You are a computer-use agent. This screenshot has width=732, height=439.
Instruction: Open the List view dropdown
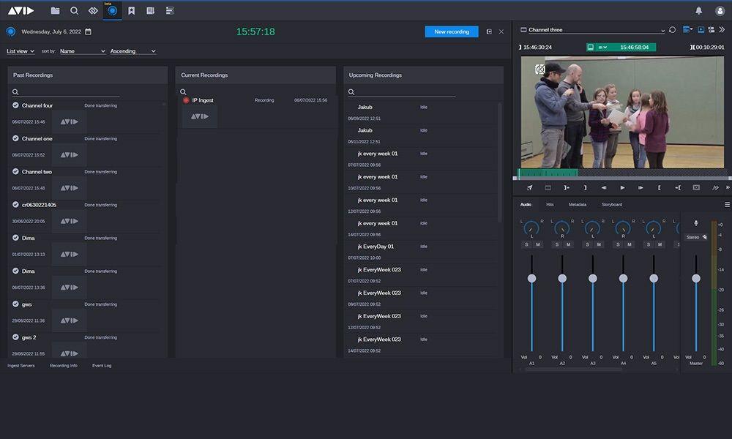pyautogui.click(x=20, y=51)
